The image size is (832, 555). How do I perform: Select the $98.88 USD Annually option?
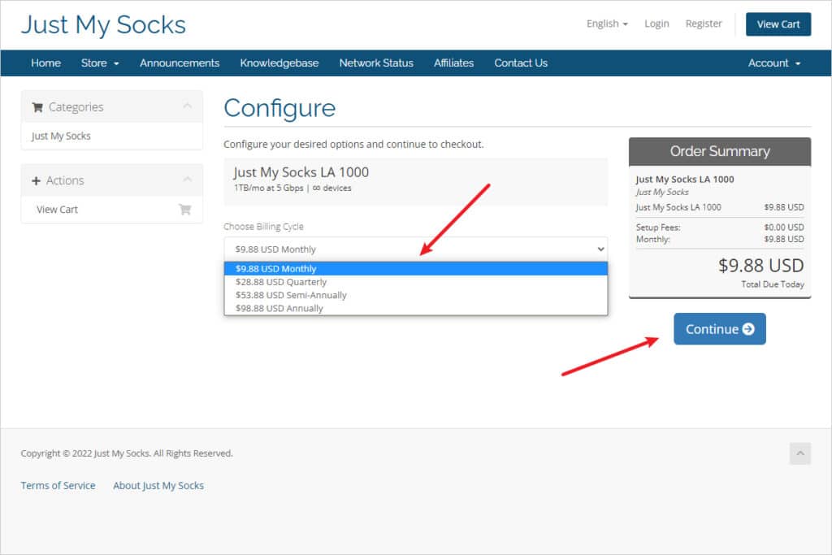(x=416, y=308)
